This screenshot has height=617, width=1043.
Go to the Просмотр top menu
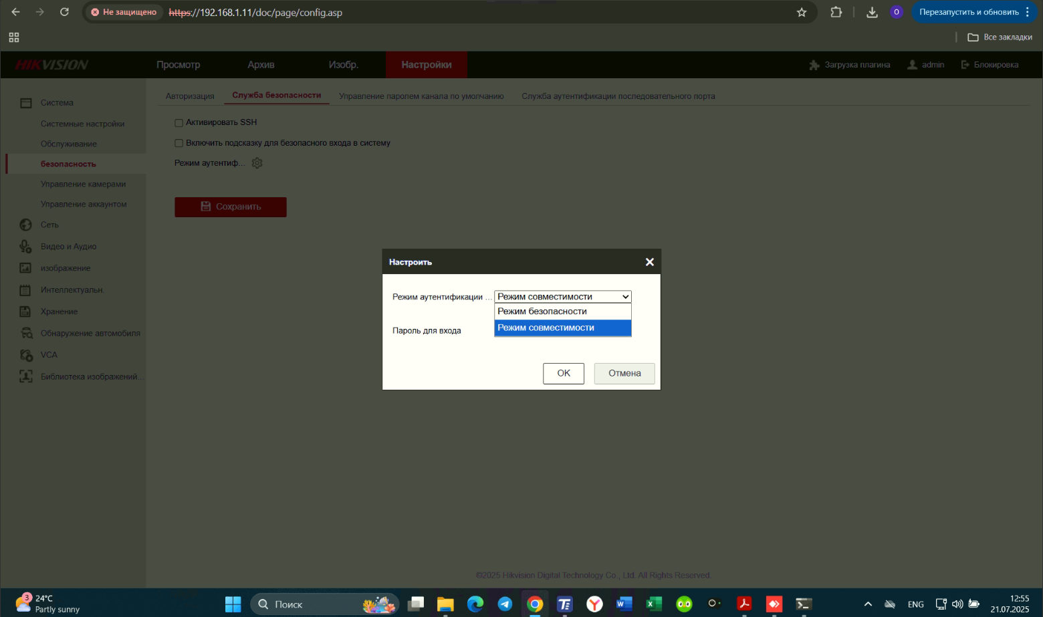click(x=179, y=65)
